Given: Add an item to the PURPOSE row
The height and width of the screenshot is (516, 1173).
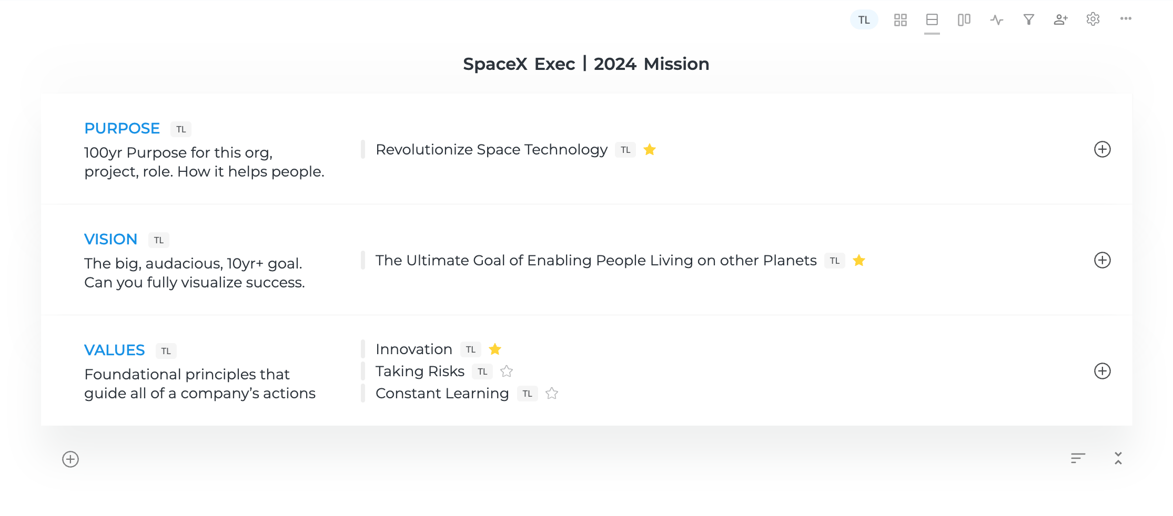Looking at the screenshot, I should (1103, 149).
